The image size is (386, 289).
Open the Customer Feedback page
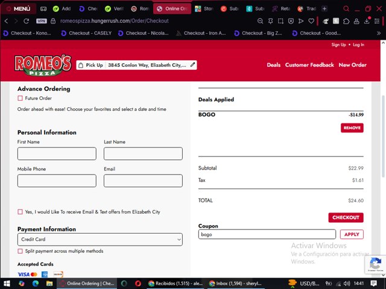(x=309, y=65)
